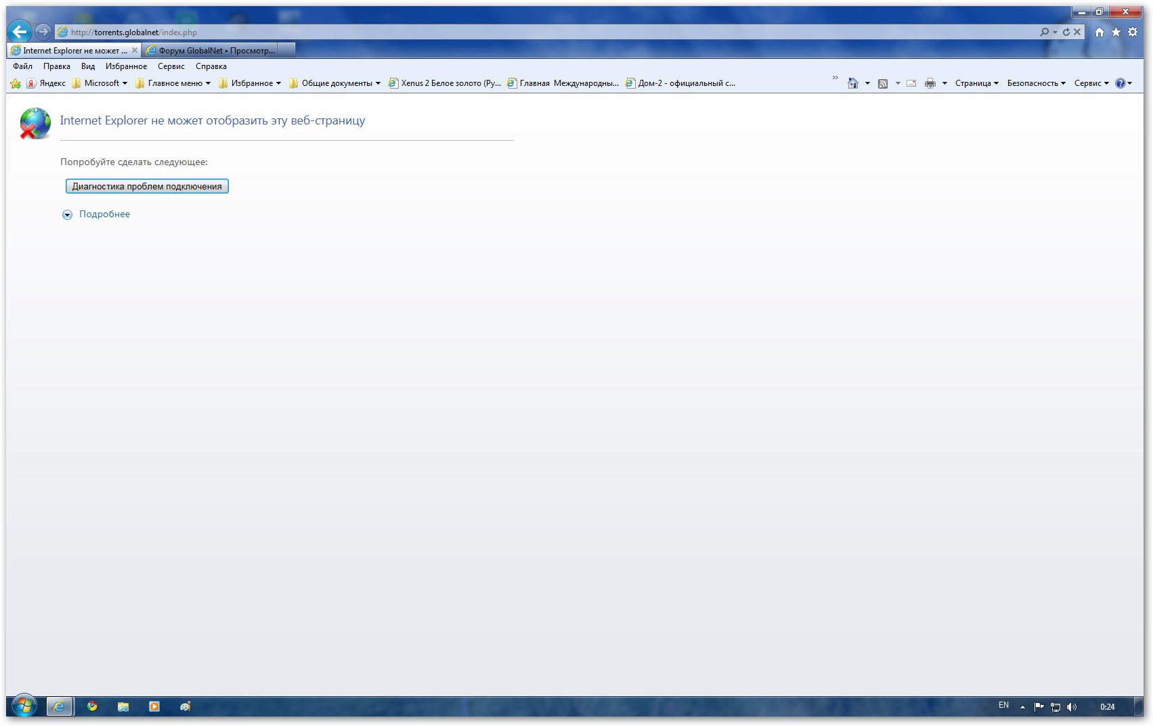Expand the Общие документы favorites folder
This screenshot has width=1153, height=726.
pos(334,83)
